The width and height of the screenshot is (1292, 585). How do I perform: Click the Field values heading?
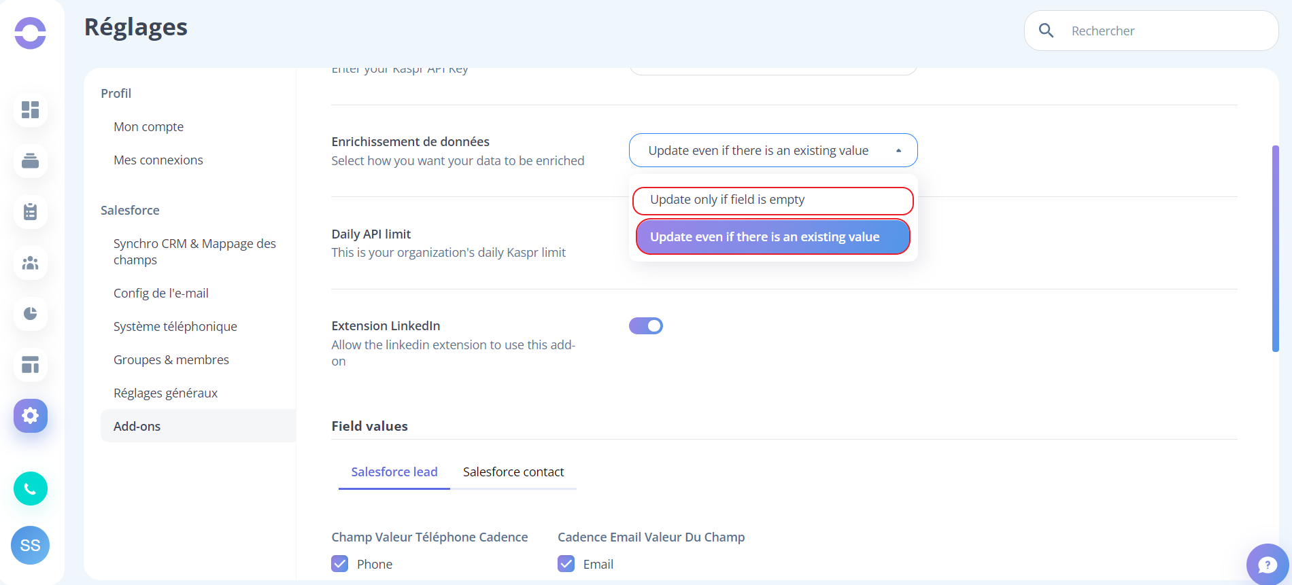tap(370, 426)
